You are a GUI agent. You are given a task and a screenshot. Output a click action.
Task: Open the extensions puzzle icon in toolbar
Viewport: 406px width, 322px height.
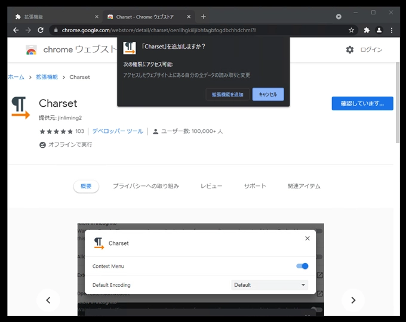click(367, 30)
